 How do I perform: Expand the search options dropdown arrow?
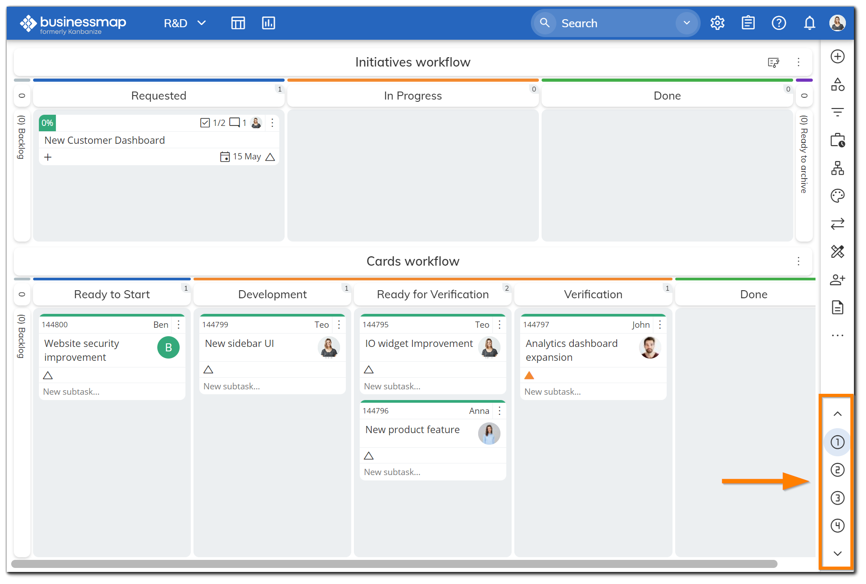pos(686,23)
